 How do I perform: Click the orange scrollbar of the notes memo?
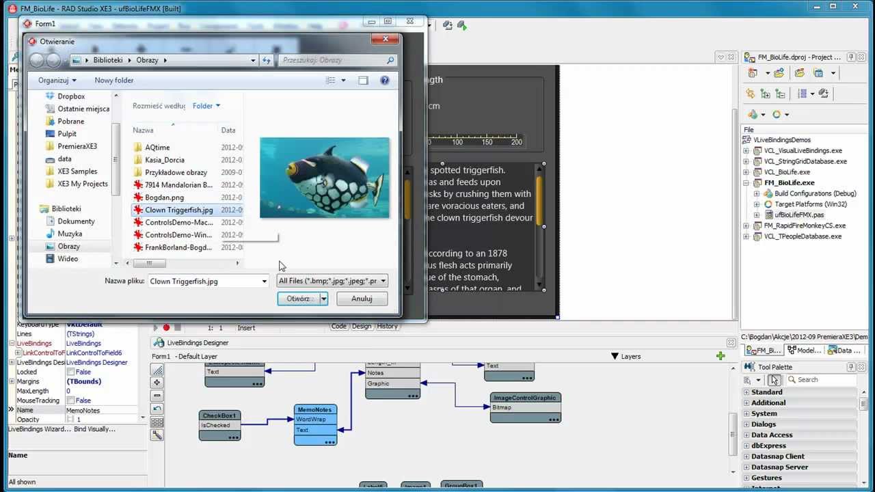pos(539,200)
